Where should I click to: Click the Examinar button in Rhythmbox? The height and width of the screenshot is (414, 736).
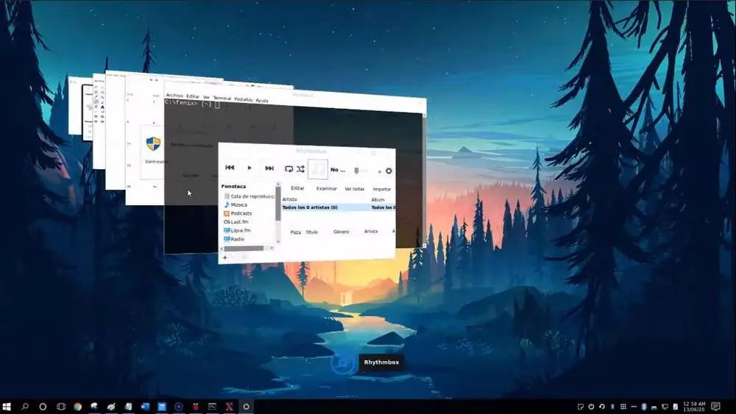point(326,188)
